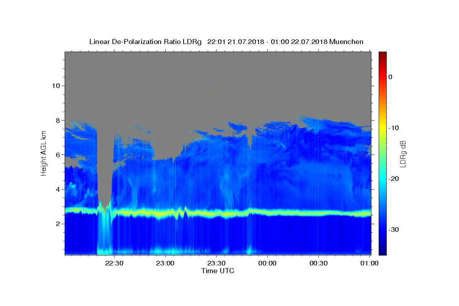The width and height of the screenshot is (459, 306).
Task: Click the '23:00' time axis label
Action: pyautogui.click(x=165, y=263)
